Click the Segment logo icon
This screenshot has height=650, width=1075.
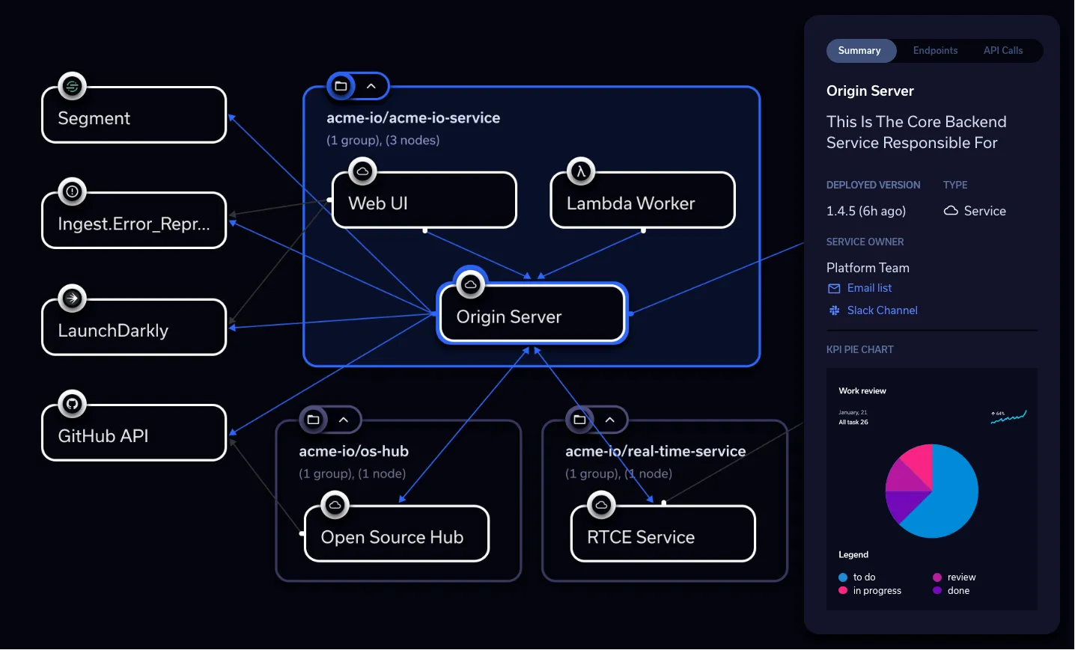coord(72,87)
